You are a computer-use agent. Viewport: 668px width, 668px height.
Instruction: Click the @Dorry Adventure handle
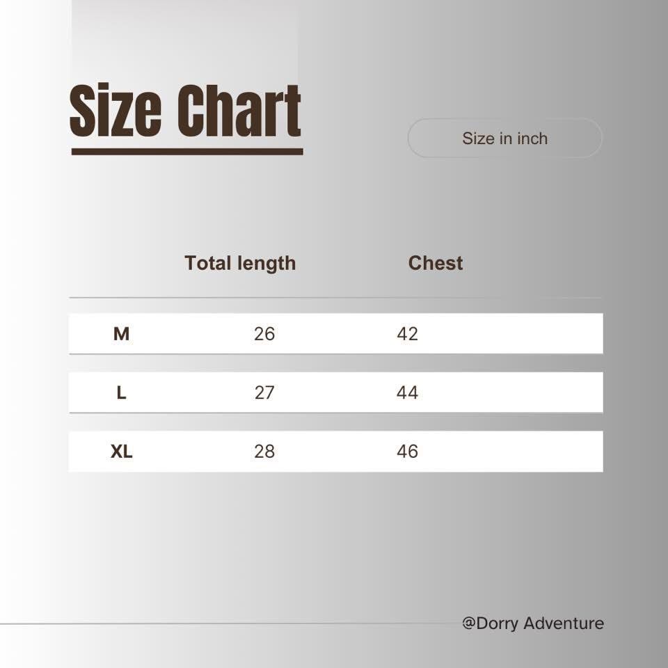pos(533,623)
